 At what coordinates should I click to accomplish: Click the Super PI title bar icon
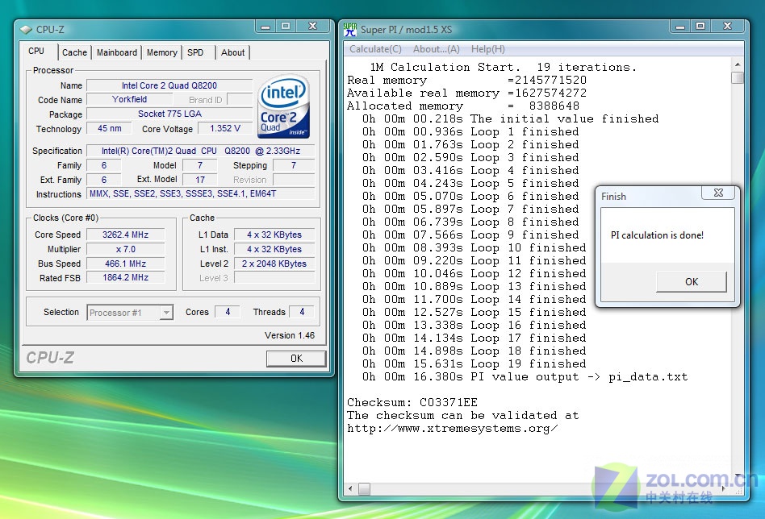(x=349, y=30)
